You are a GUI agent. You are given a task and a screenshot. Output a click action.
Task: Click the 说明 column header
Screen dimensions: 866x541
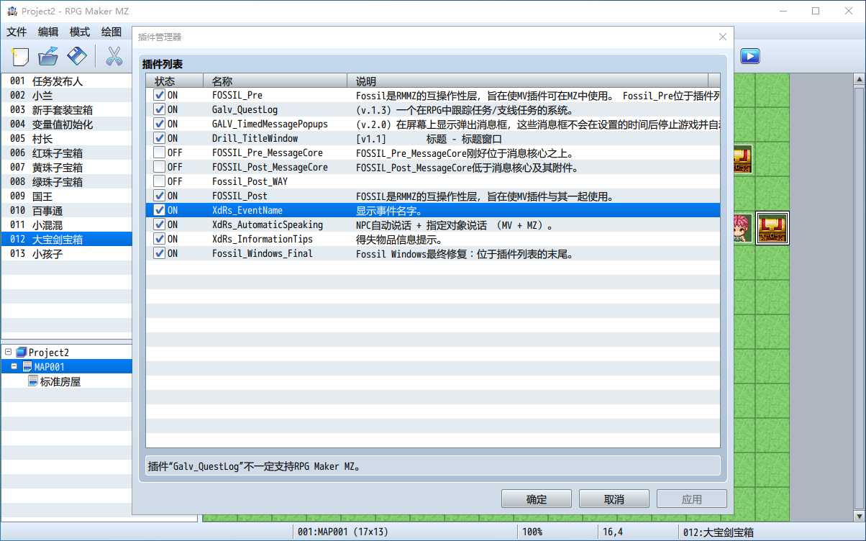point(528,81)
